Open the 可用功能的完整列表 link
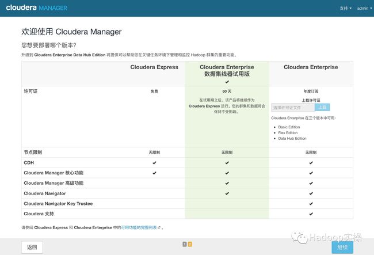 (x=139, y=227)
